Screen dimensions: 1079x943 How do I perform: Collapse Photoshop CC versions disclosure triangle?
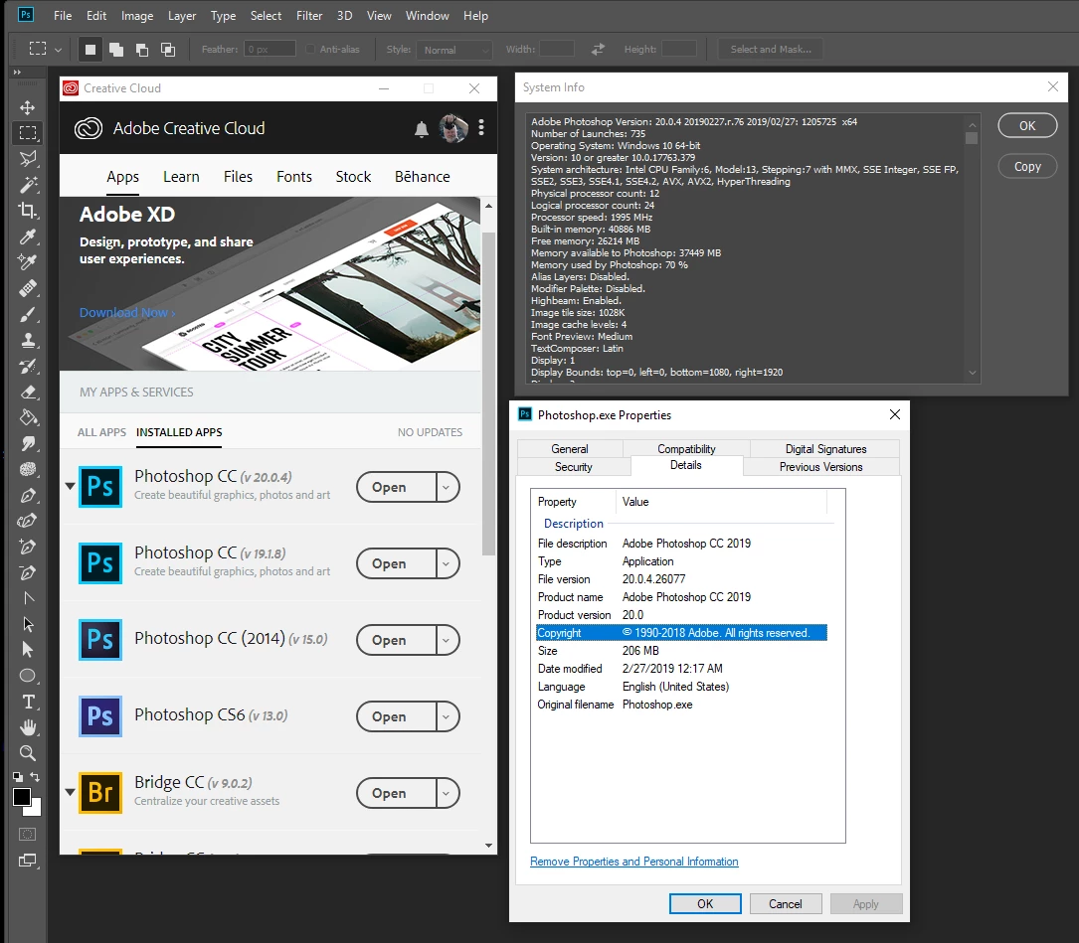click(71, 486)
